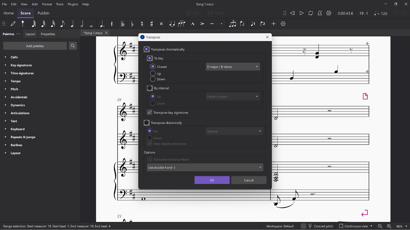Toggle loop playback
The image size is (410, 230).
point(311,13)
